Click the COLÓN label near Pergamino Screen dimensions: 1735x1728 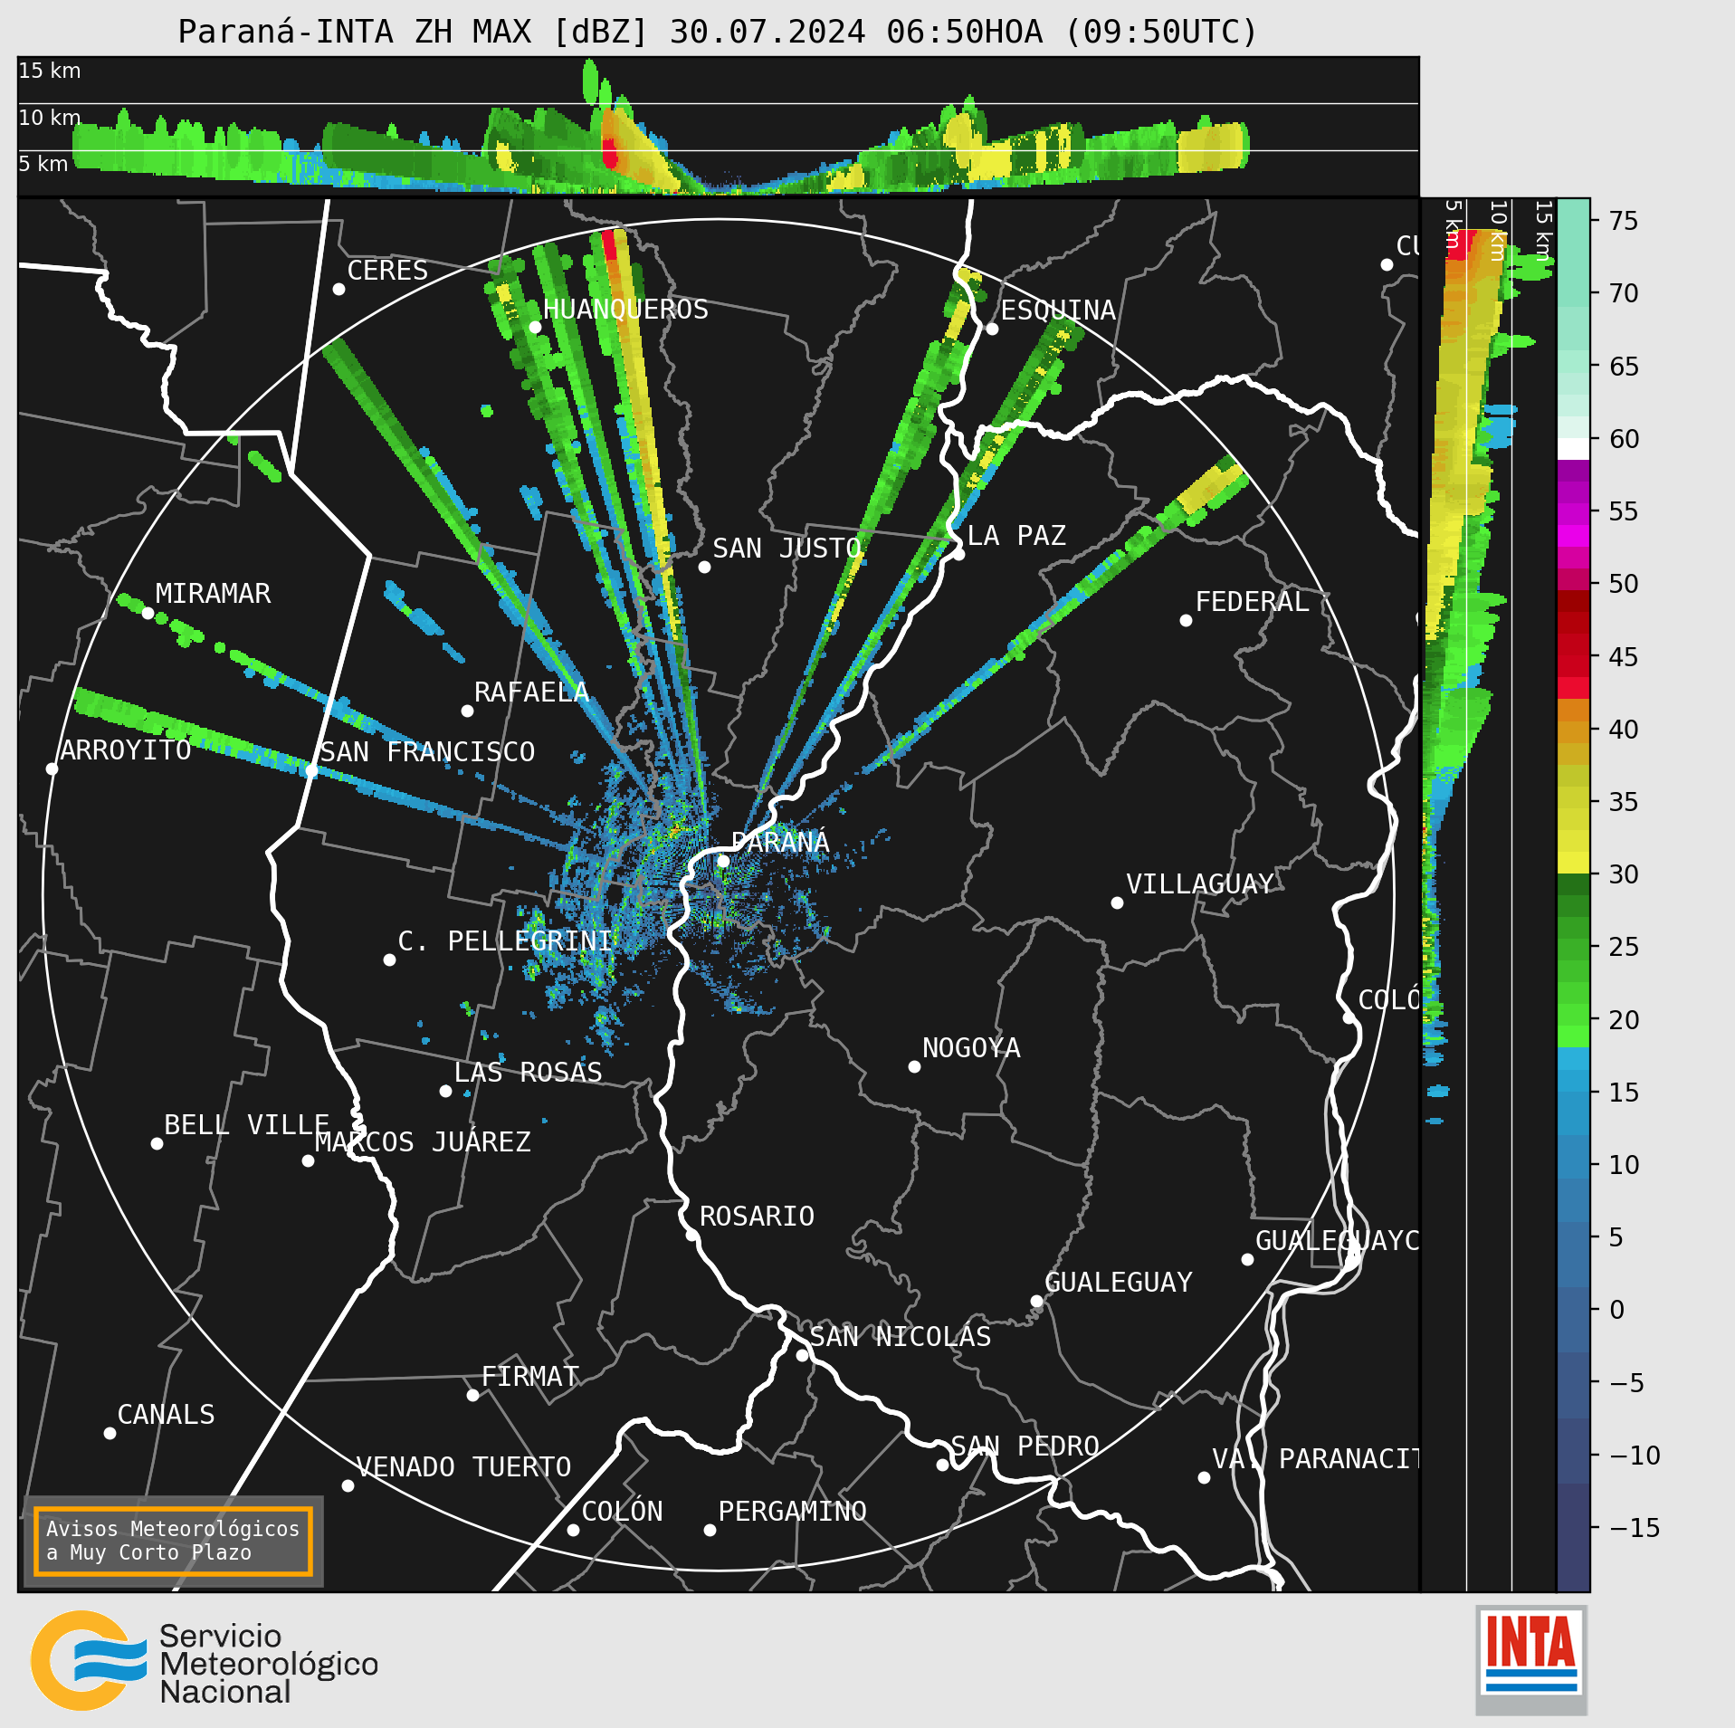(622, 1512)
